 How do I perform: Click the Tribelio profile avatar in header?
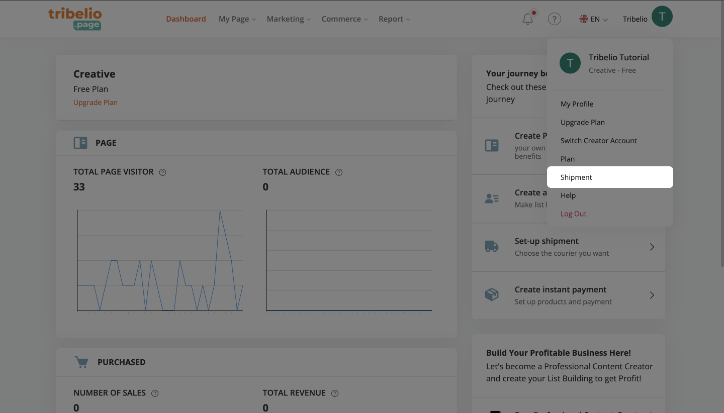[x=662, y=17]
